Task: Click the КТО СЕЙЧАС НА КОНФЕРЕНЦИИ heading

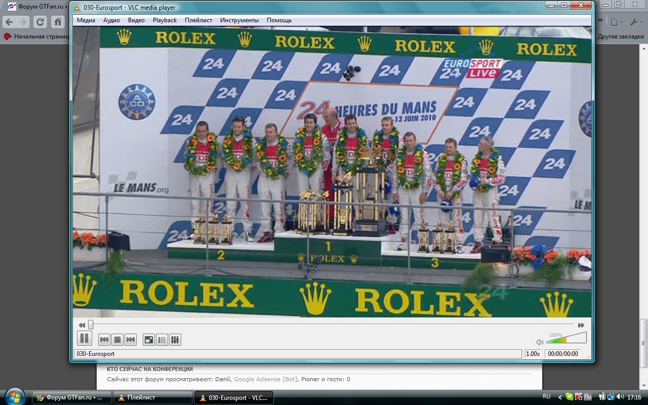Action: pyautogui.click(x=150, y=369)
